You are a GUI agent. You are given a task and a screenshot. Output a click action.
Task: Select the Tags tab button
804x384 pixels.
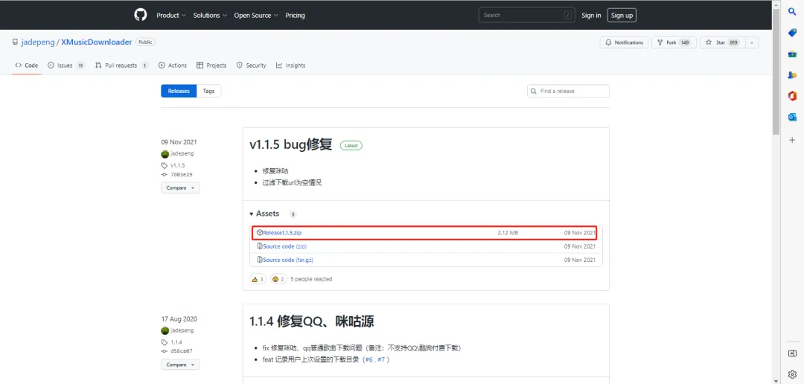click(x=208, y=91)
